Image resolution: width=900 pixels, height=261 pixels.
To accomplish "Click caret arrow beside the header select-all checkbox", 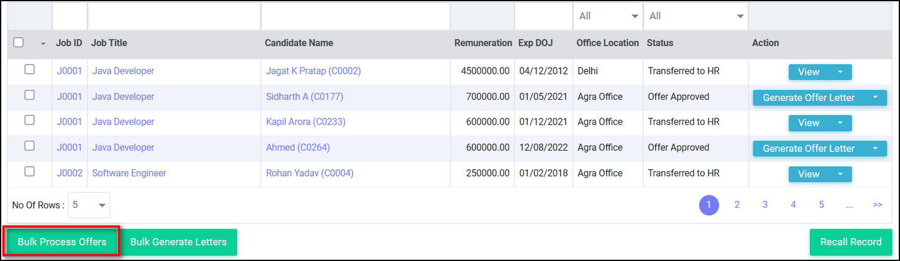I will pyautogui.click(x=43, y=43).
